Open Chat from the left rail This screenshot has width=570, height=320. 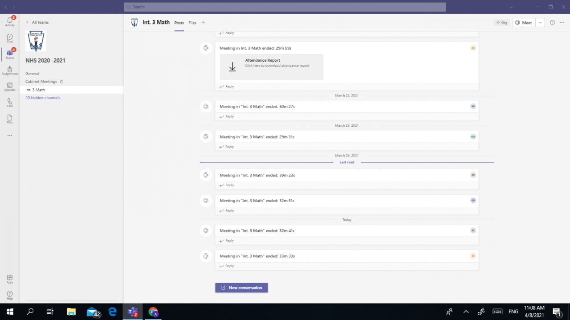(9, 38)
